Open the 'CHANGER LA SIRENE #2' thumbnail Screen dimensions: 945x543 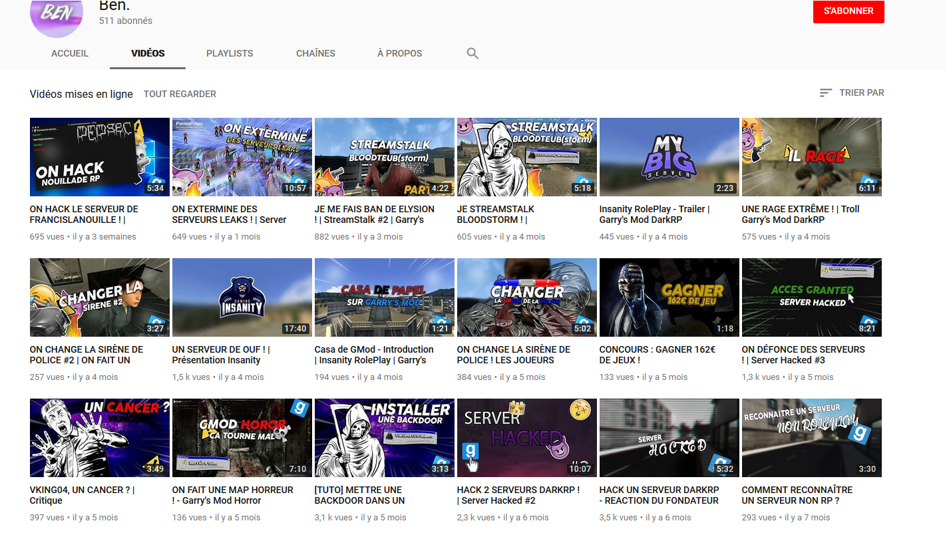click(x=100, y=297)
